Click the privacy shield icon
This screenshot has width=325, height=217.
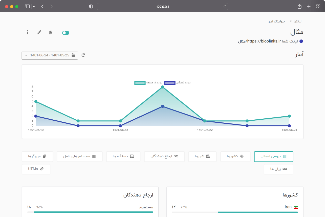91,7
